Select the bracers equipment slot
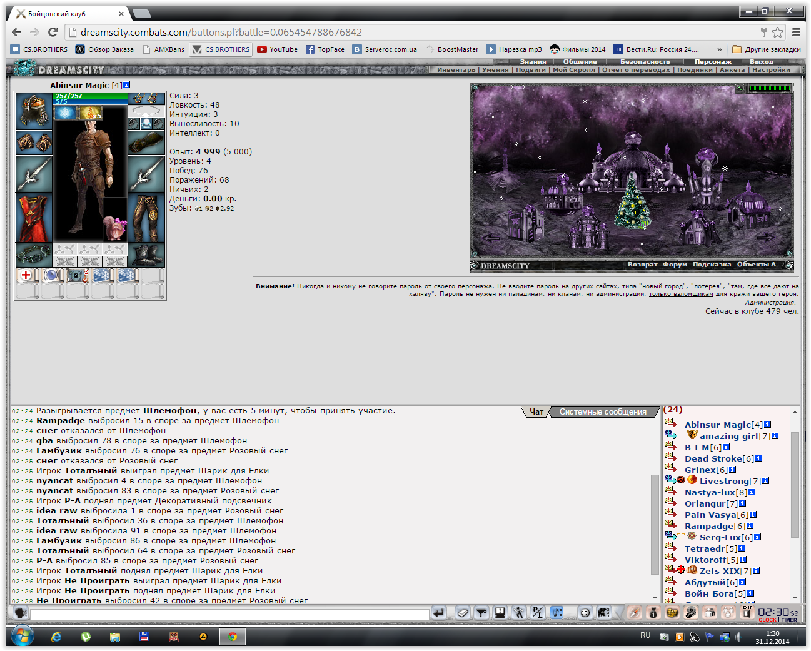This screenshot has width=811, height=651. (x=33, y=143)
